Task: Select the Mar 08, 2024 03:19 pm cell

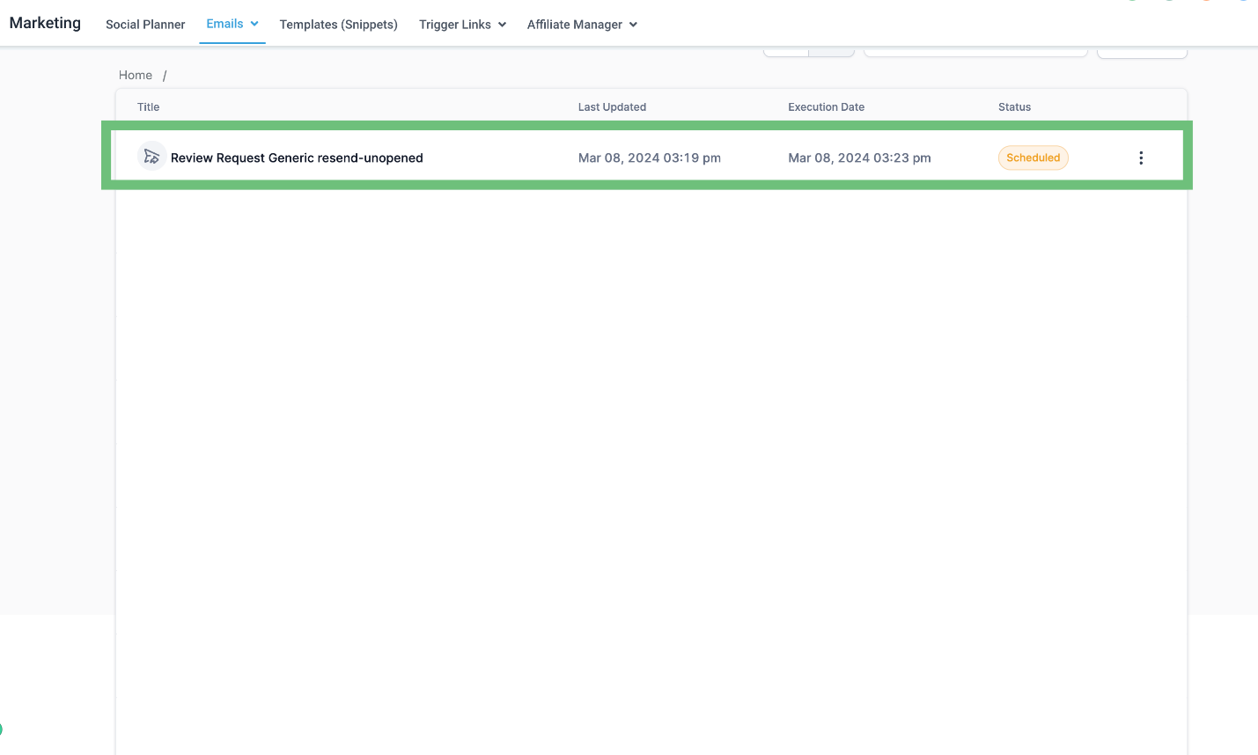Action: (650, 158)
